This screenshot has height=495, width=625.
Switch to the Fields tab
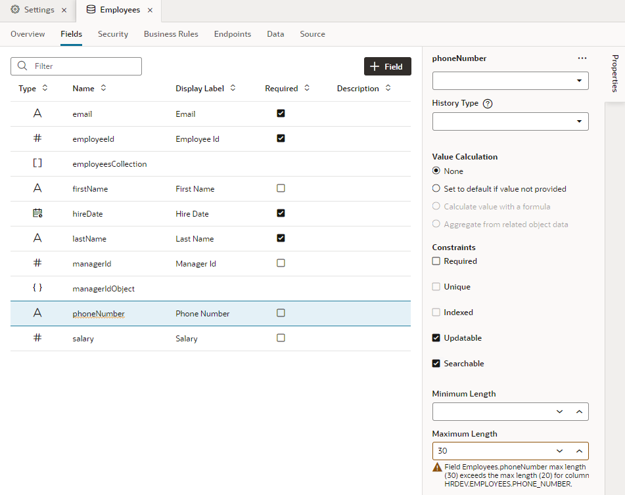point(72,34)
